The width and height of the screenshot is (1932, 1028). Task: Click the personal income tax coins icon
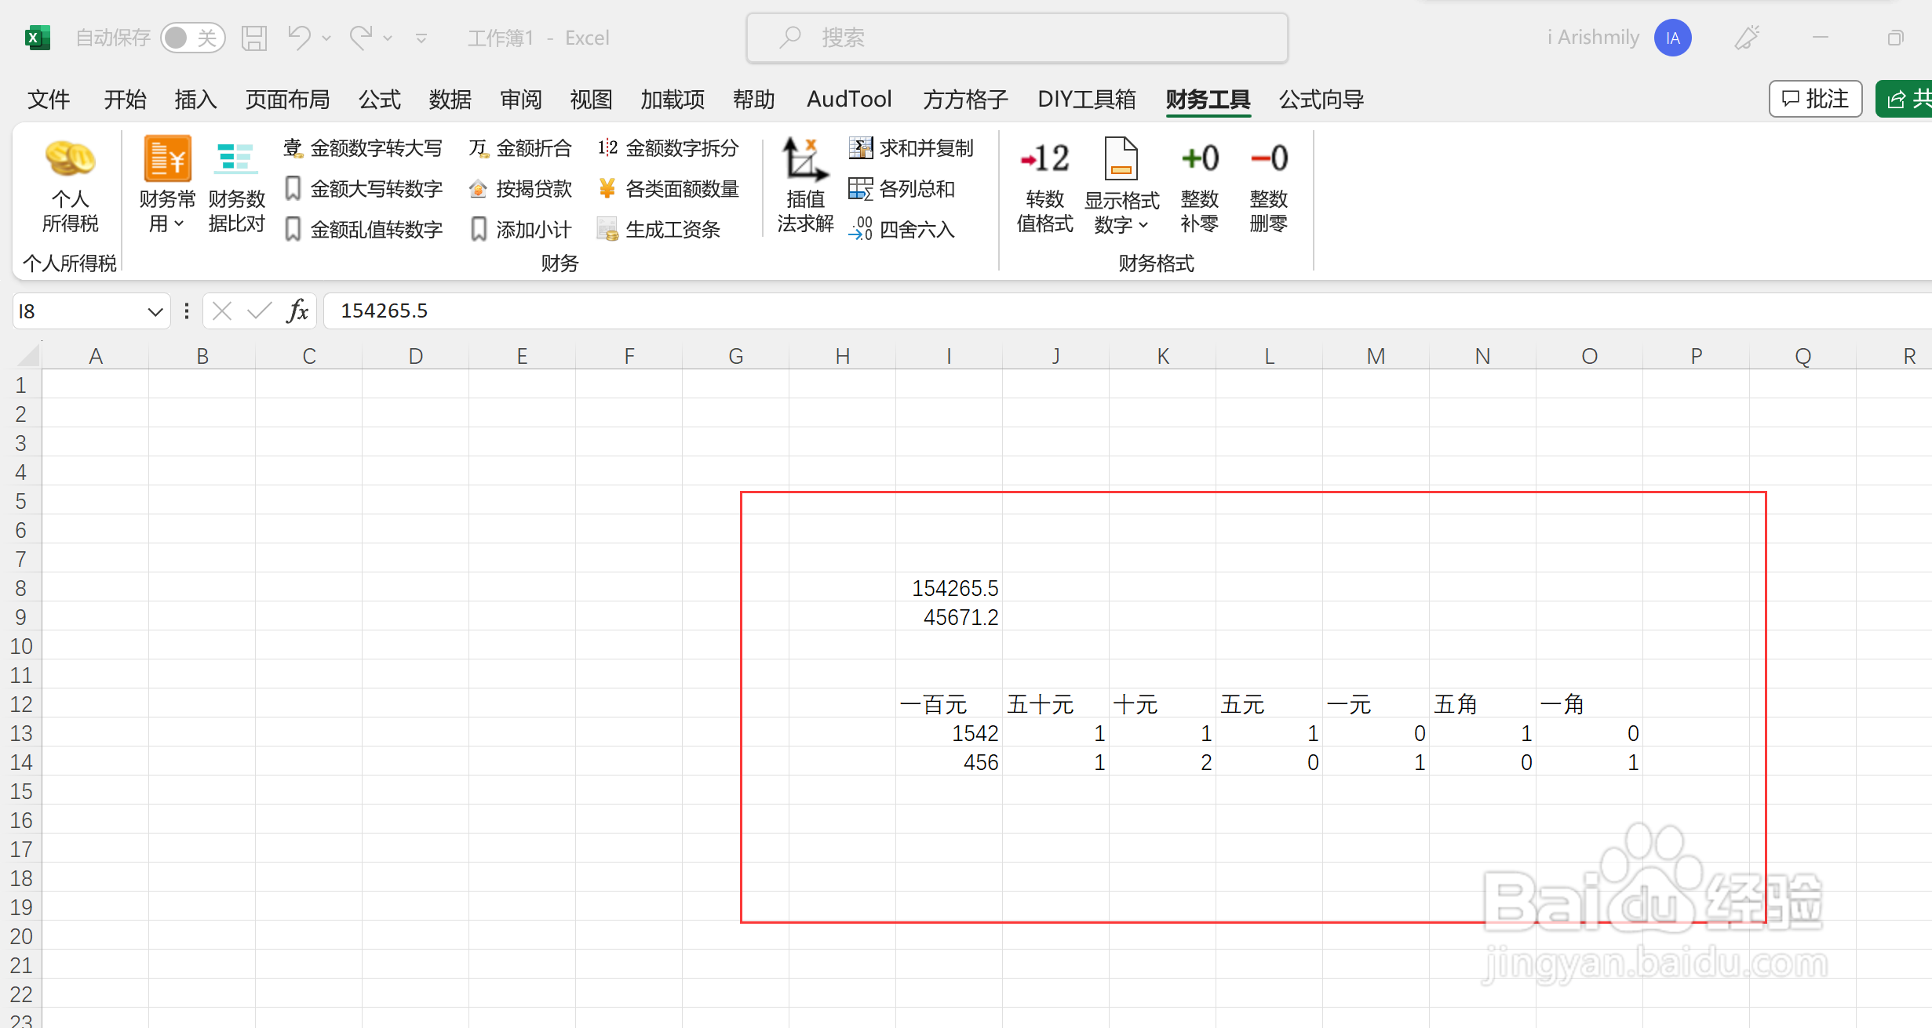point(70,159)
